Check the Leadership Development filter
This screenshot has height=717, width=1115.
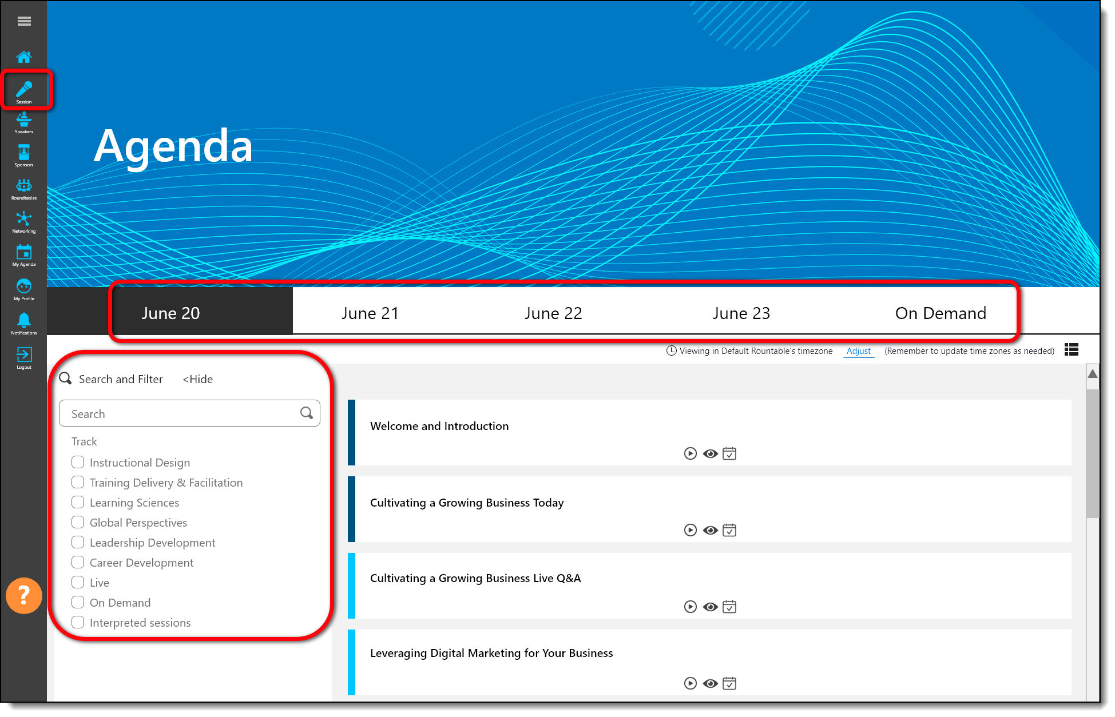[x=78, y=542]
